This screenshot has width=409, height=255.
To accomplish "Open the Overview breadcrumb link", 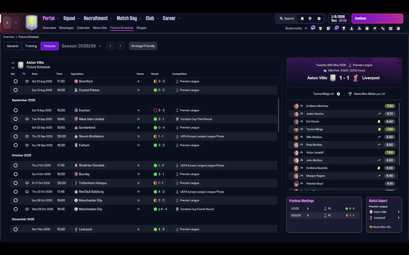I will pyautogui.click(x=9, y=37).
